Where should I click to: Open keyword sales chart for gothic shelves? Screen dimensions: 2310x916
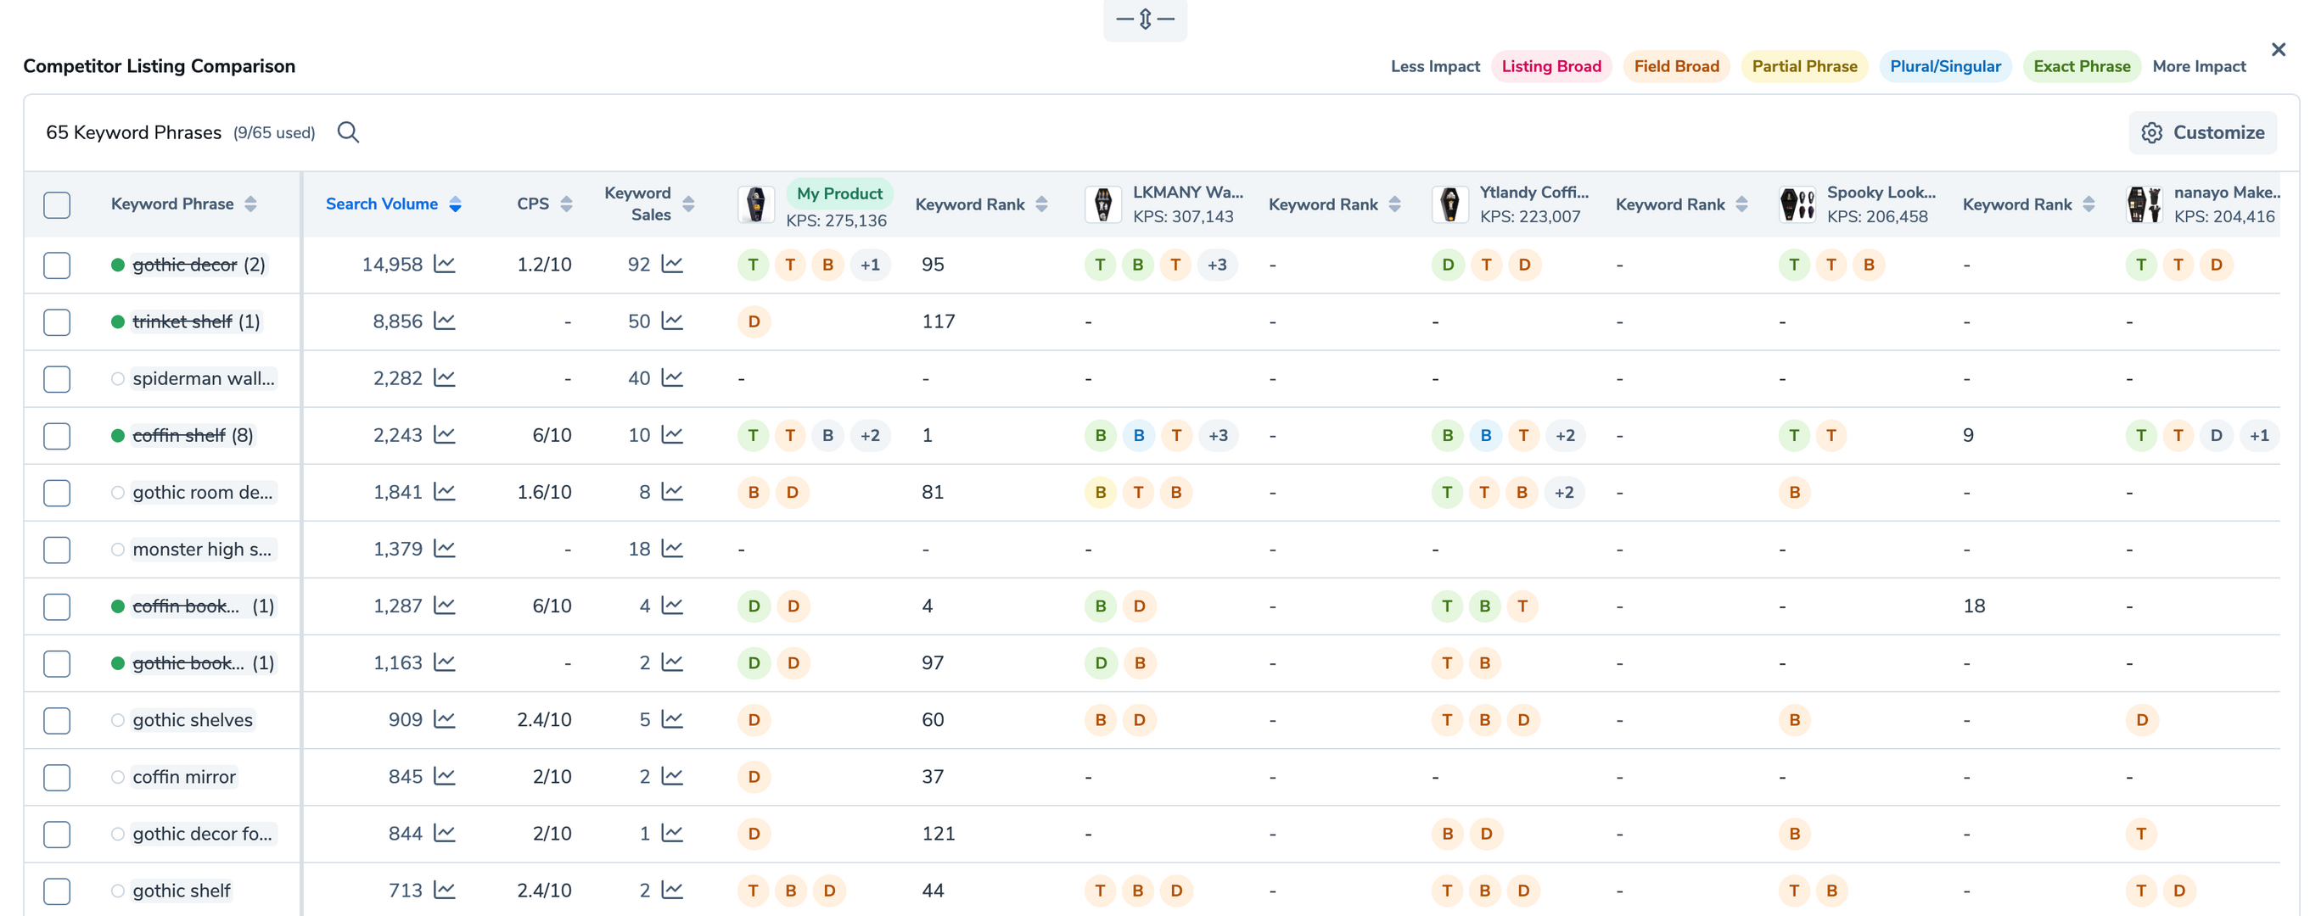[673, 720]
